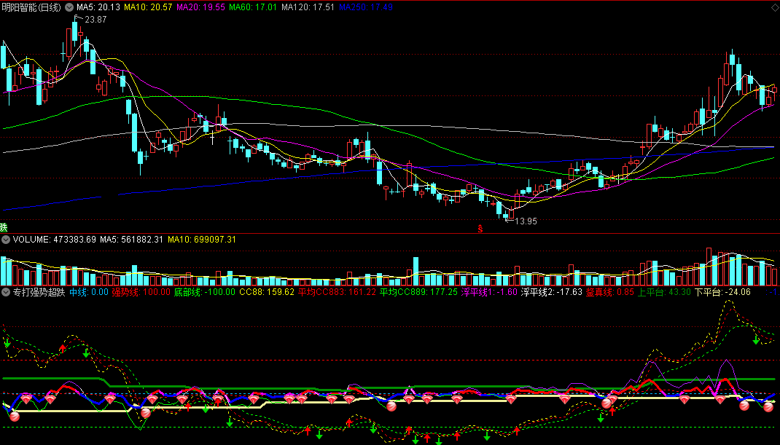780x445 pixels.
Task: Click the VOLUME: 473383.69 label
Action: click(54, 240)
